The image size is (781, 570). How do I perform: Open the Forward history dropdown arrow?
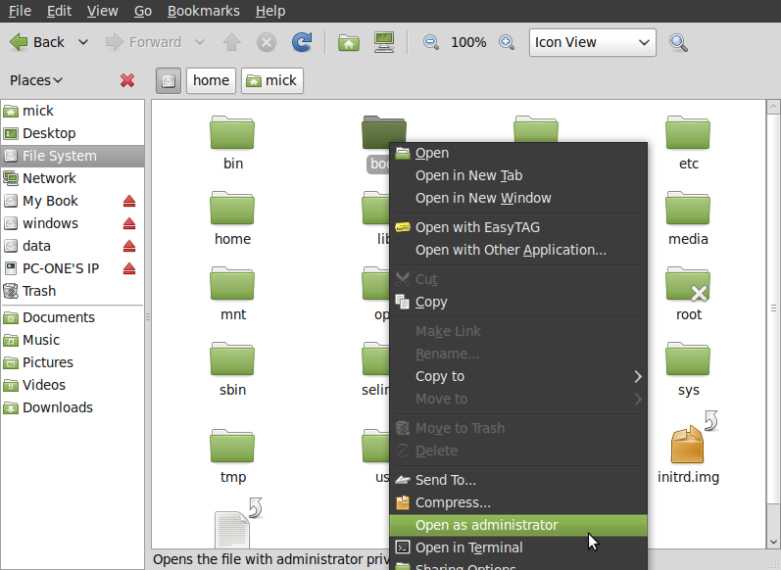click(200, 42)
